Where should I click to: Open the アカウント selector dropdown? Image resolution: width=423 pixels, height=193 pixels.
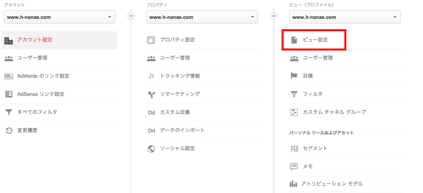[x=60, y=17]
